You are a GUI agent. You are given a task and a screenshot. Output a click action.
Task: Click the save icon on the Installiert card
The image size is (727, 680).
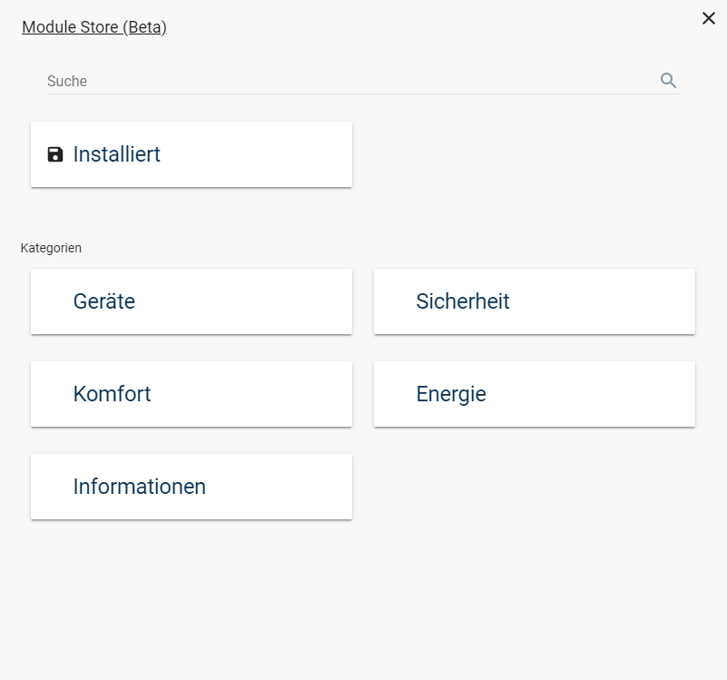(55, 153)
